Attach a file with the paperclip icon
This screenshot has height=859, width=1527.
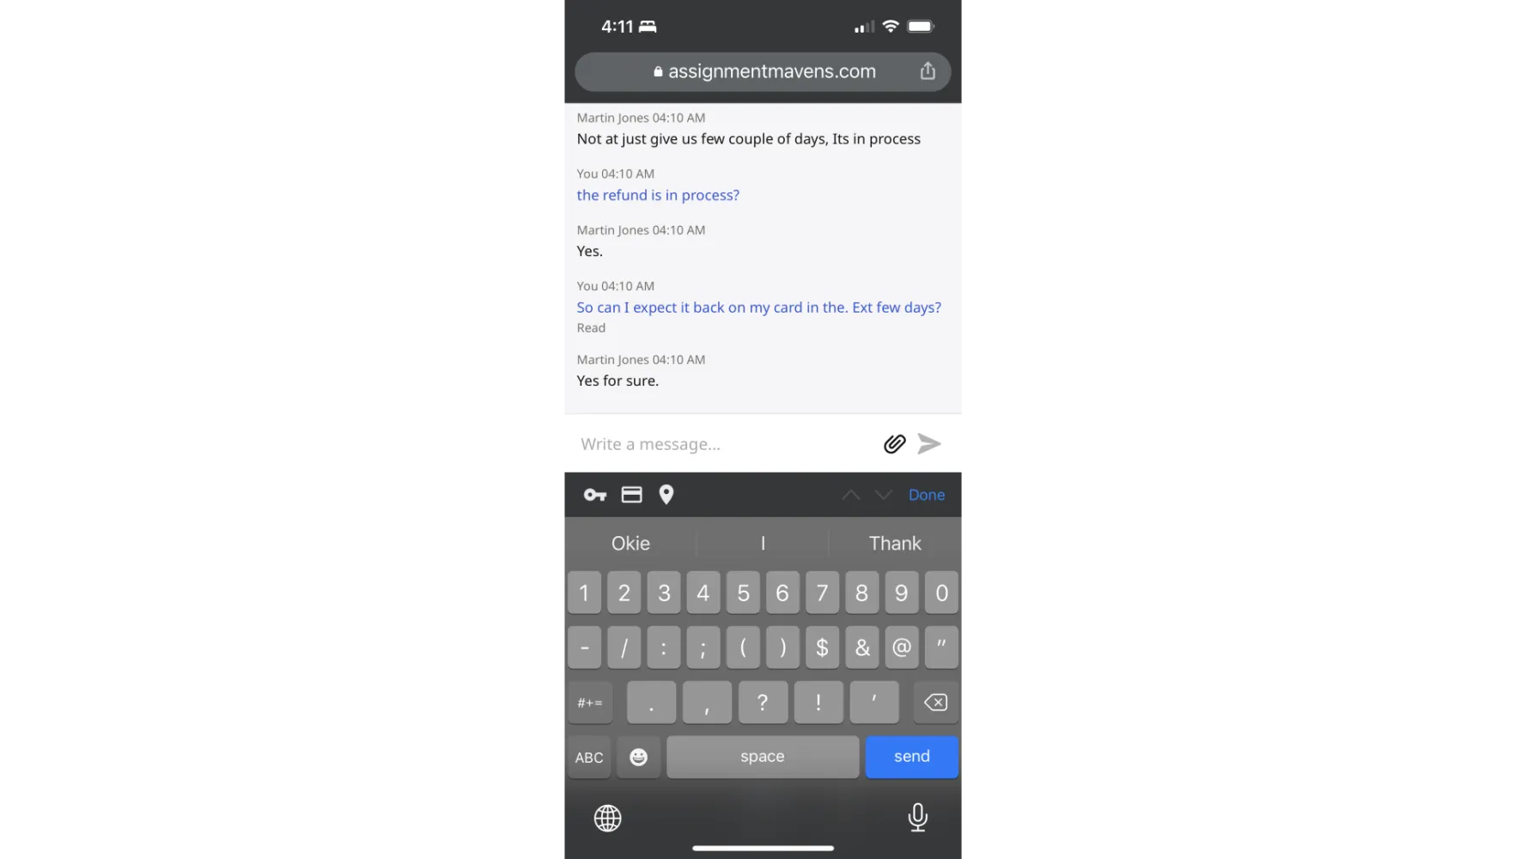coord(894,444)
